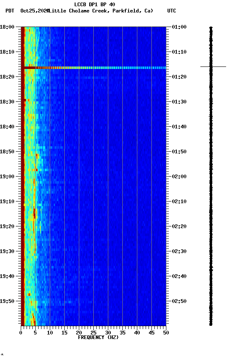Click the '01:40' UTC time label
Screen dimensions: 229x359
point(179,127)
